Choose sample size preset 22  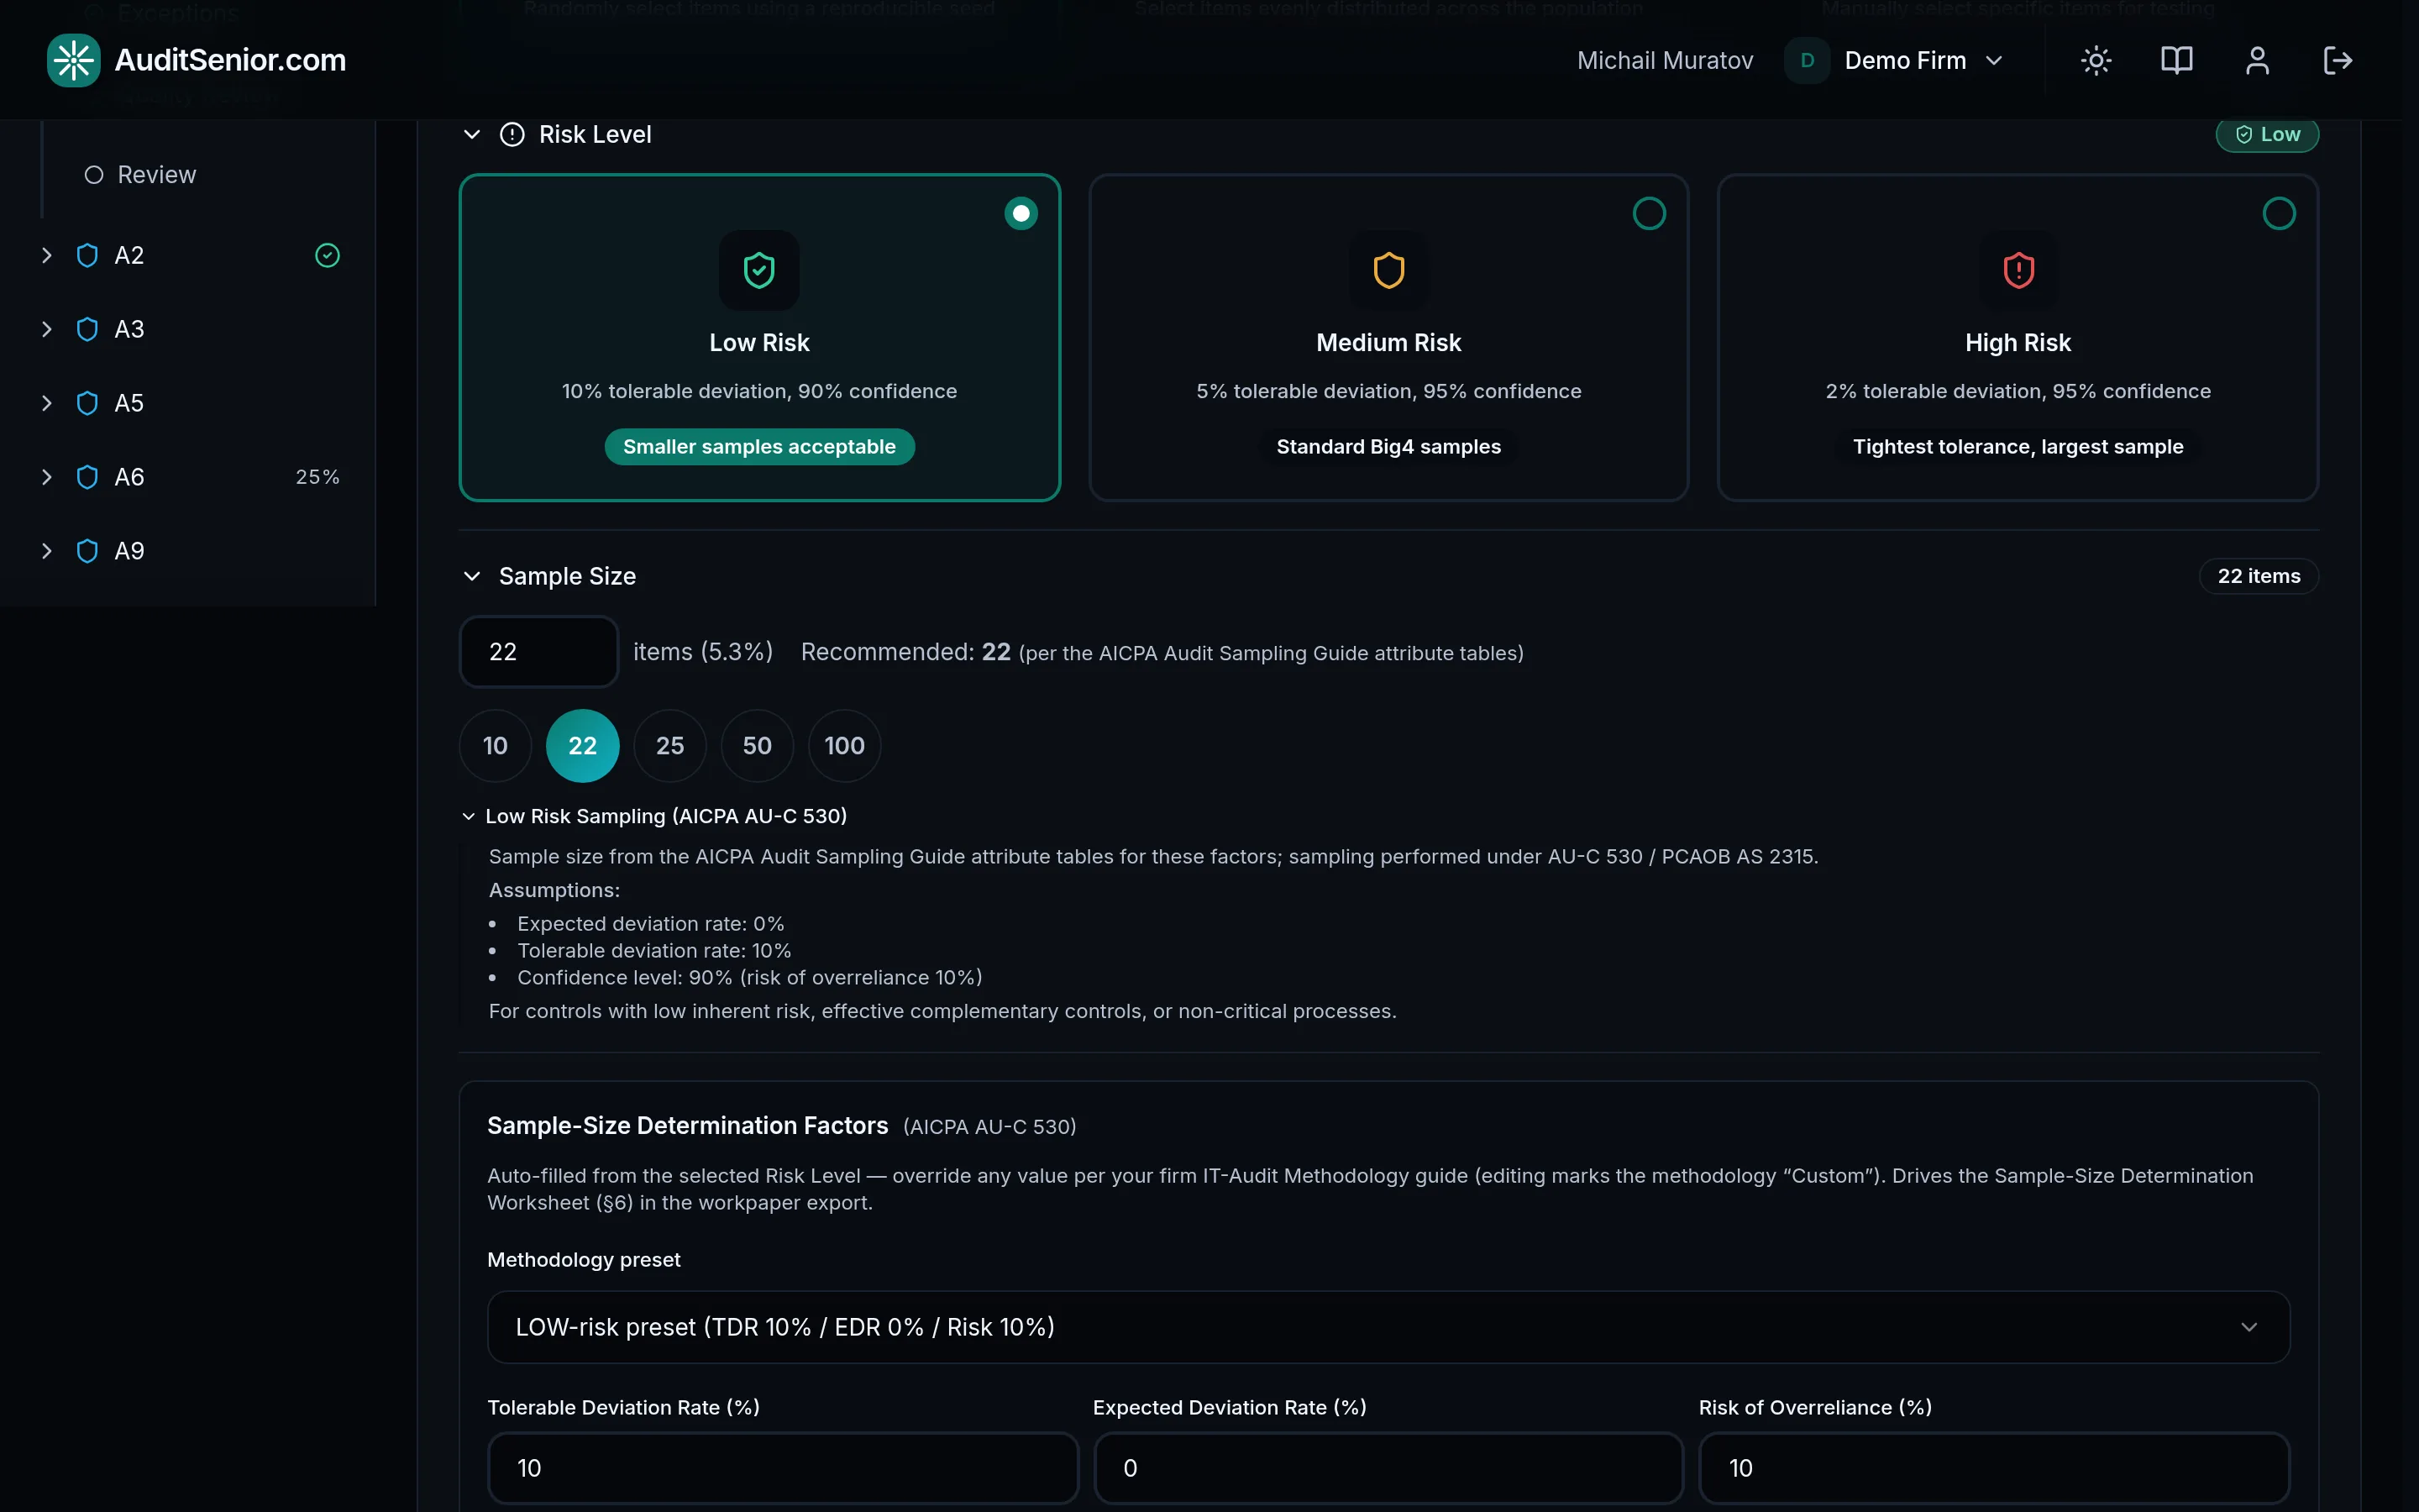click(582, 746)
